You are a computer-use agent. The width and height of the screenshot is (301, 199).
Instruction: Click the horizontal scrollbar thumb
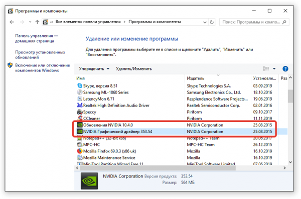(x=158, y=168)
